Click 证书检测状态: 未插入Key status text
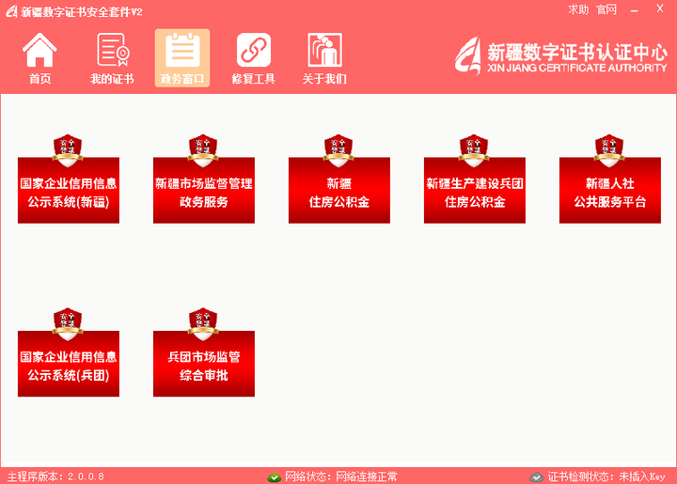This screenshot has height=484, width=677. (606, 476)
